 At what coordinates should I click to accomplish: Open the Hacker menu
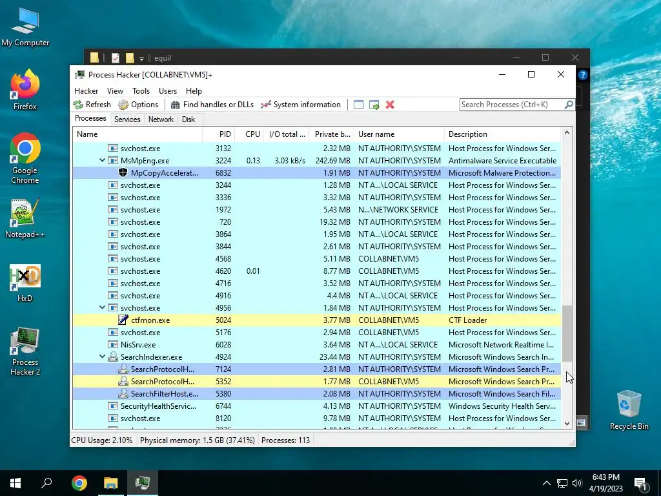(x=86, y=90)
